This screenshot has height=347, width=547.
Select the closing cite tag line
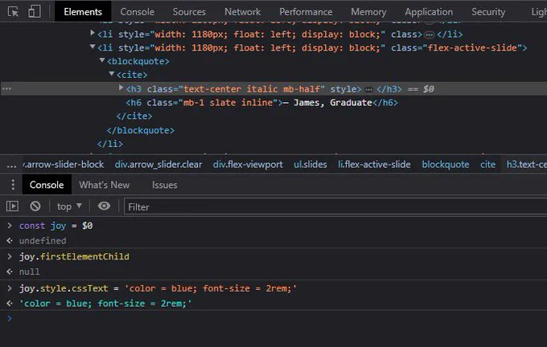134,116
